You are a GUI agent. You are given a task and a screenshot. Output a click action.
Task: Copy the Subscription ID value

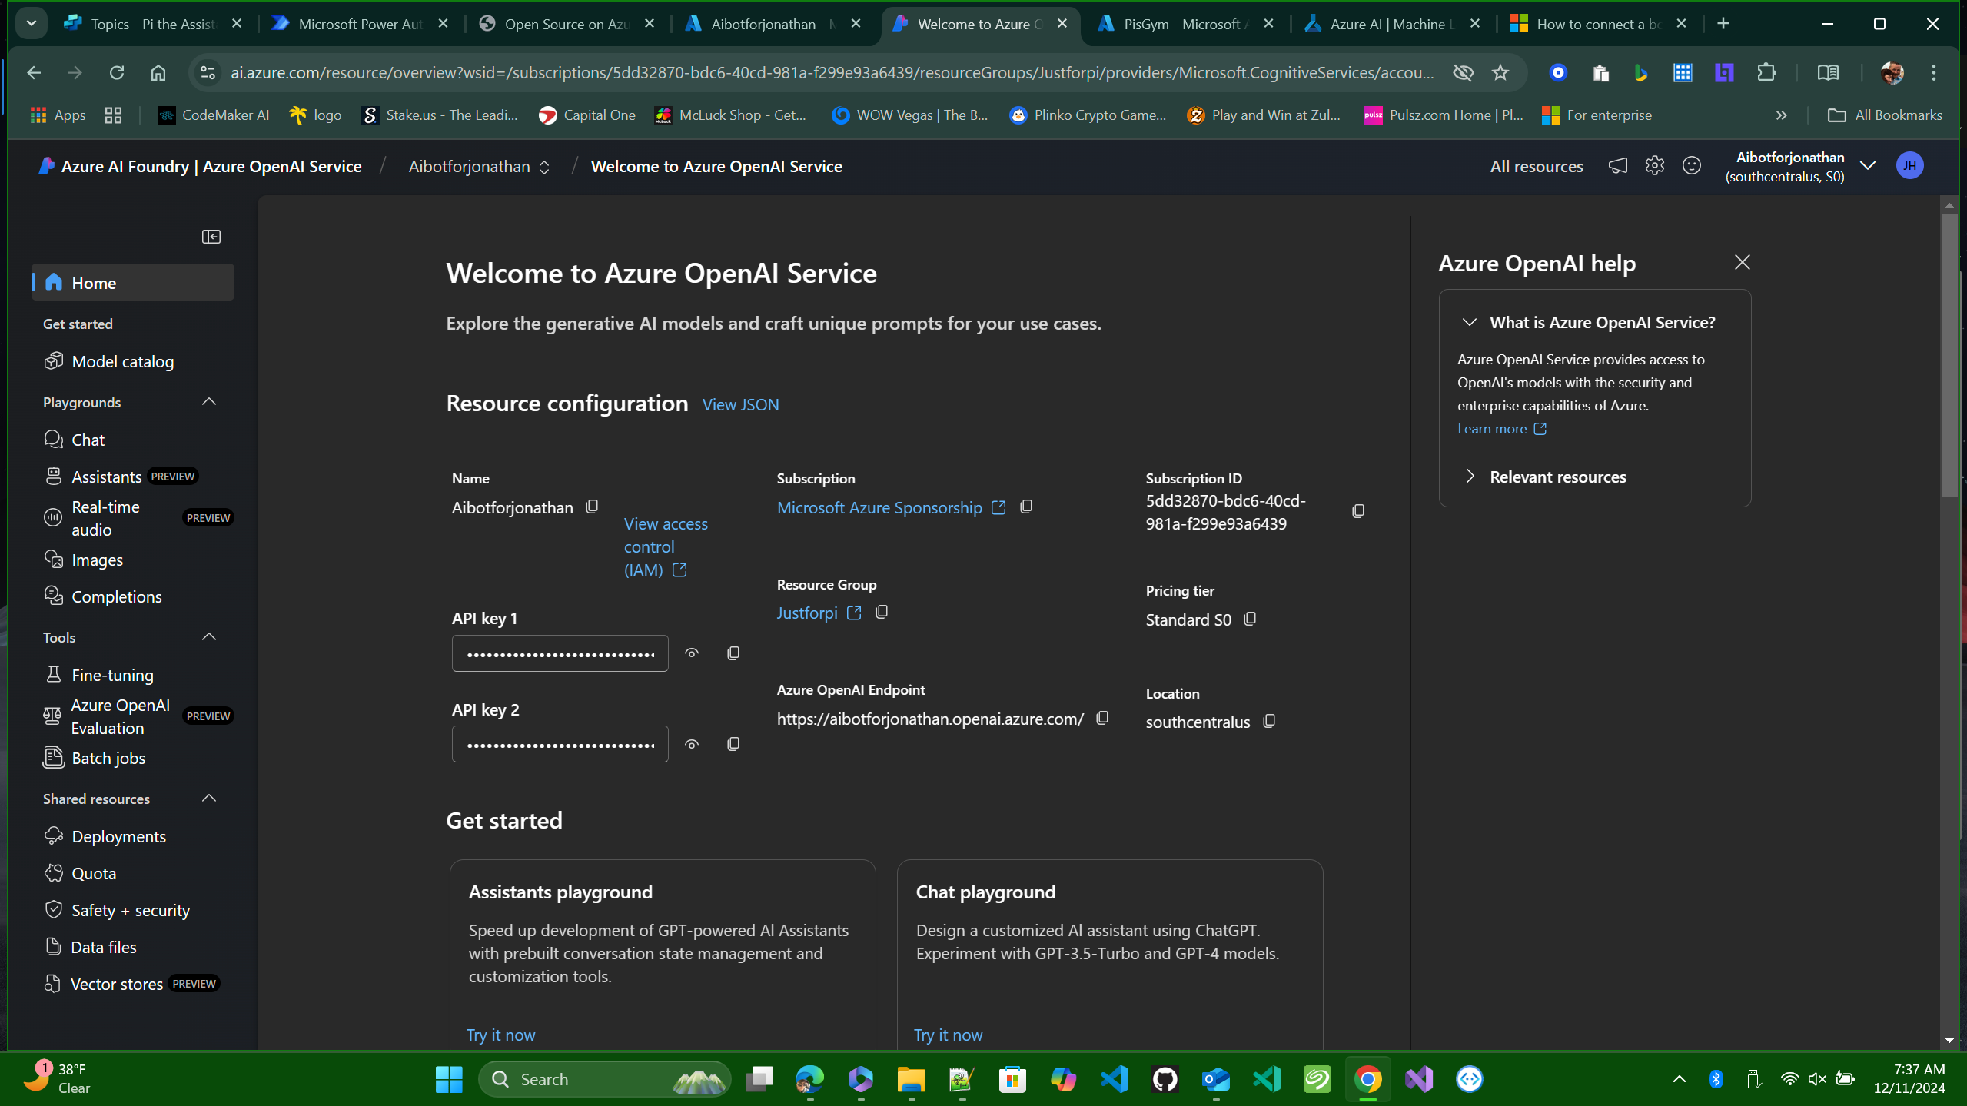pos(1357,510)
